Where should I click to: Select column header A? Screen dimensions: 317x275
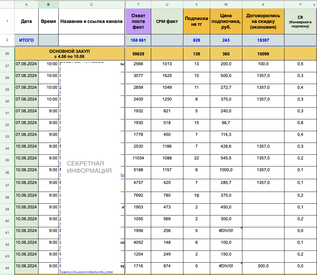(x=26, y=4)
